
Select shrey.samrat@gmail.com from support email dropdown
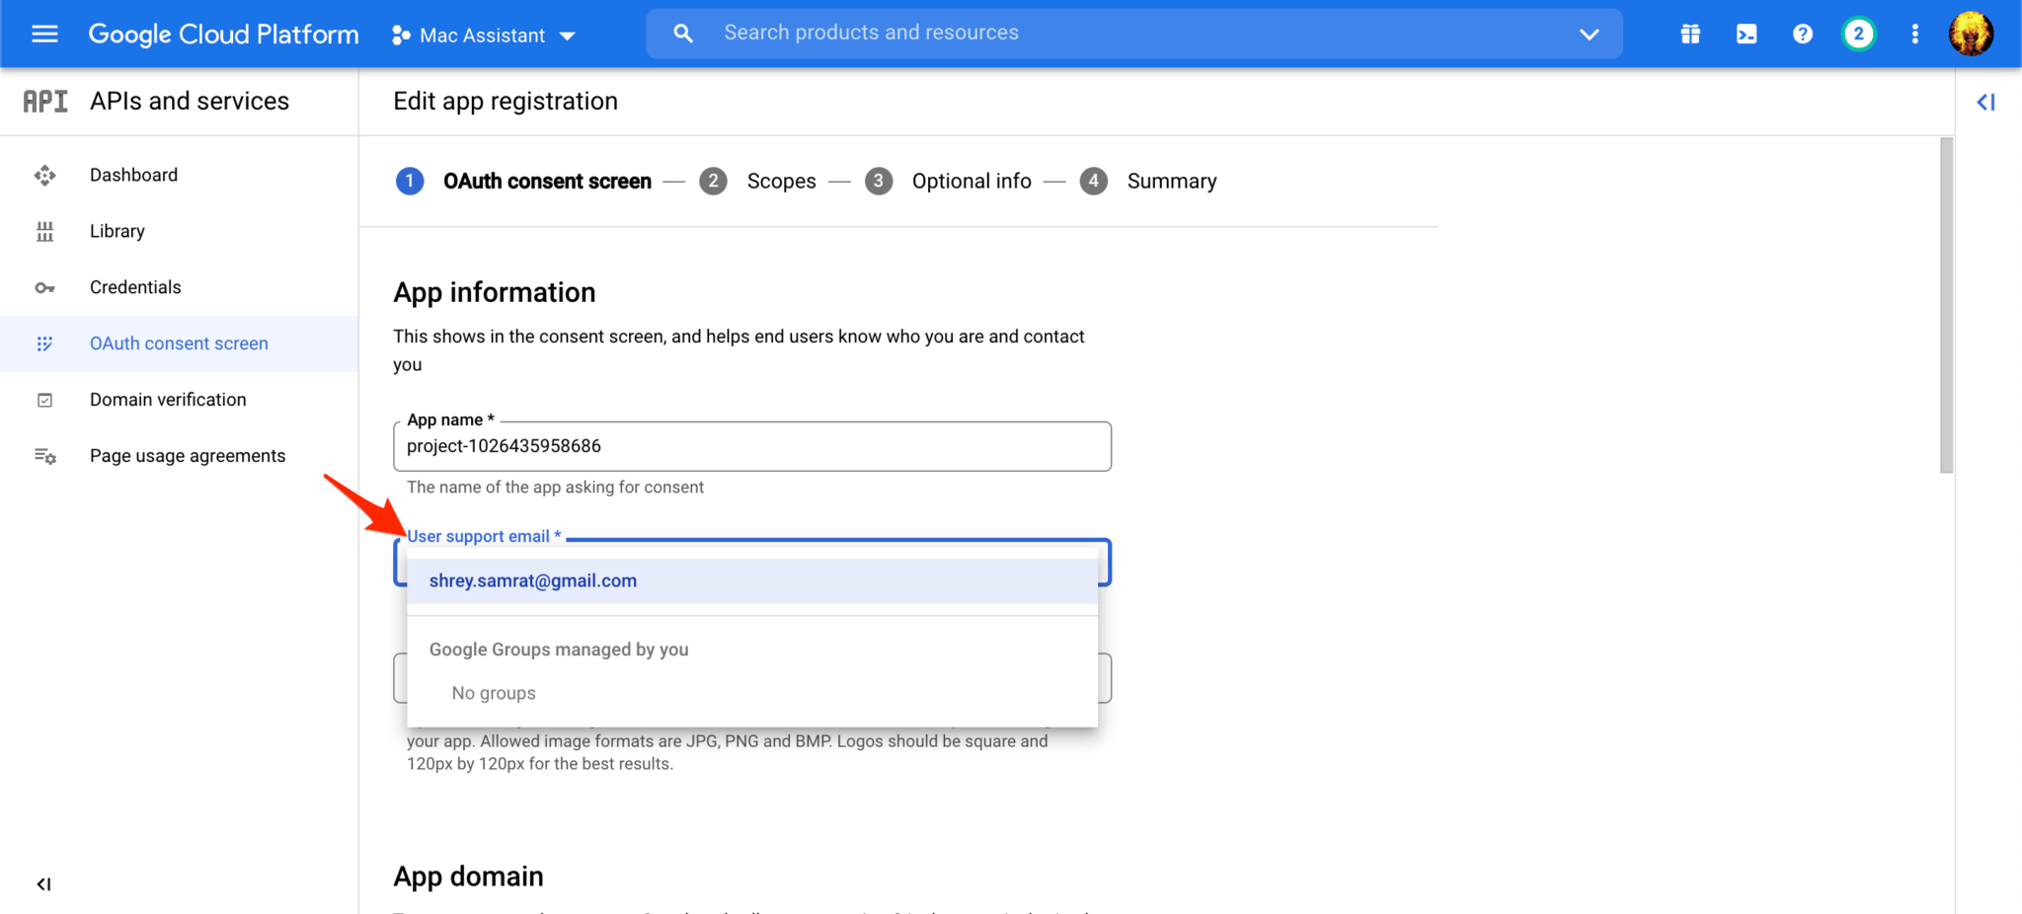532,580
